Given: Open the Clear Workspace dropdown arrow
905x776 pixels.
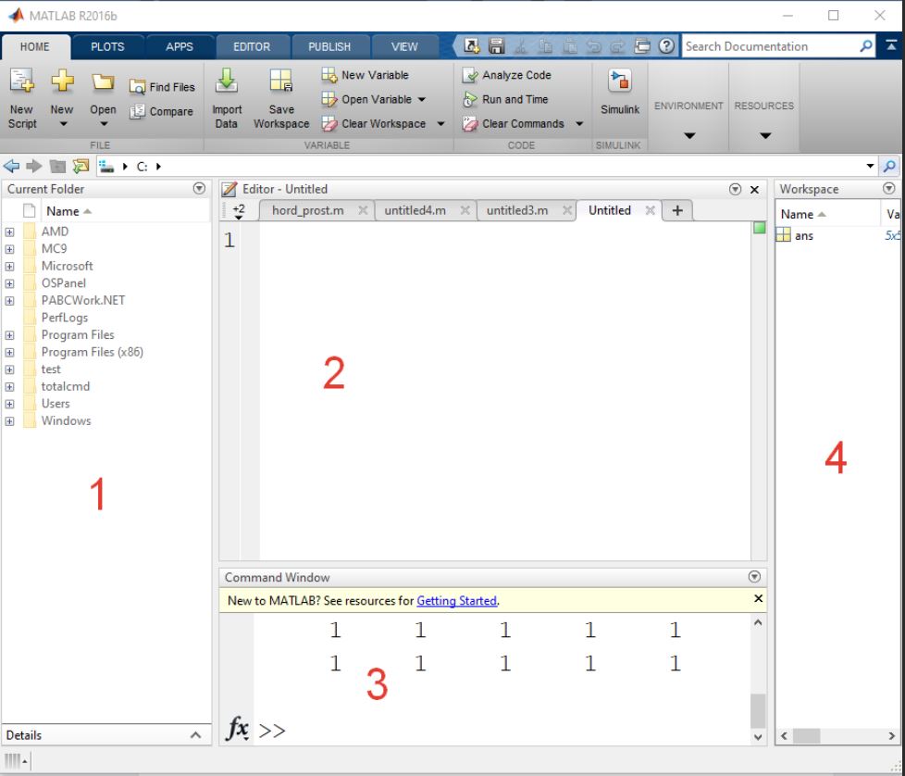Looking at the screenshot, I should click(441, 123).
